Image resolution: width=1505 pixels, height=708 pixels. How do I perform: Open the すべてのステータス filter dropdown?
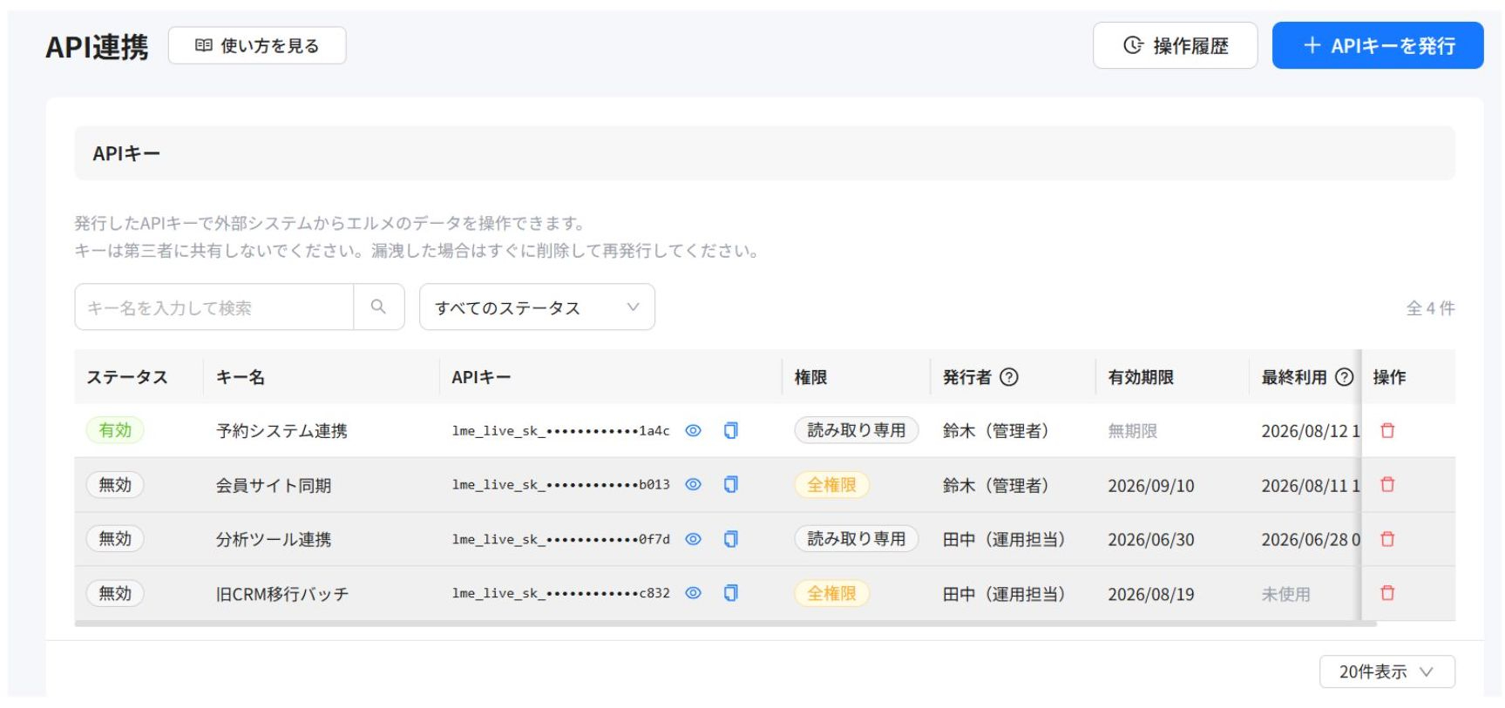pos(537,307)
